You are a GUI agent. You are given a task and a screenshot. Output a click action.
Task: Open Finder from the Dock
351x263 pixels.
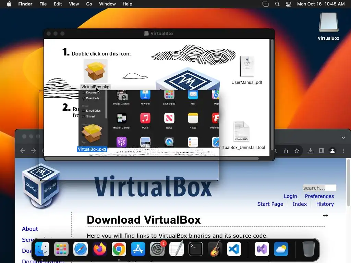[x=42, y=249]
